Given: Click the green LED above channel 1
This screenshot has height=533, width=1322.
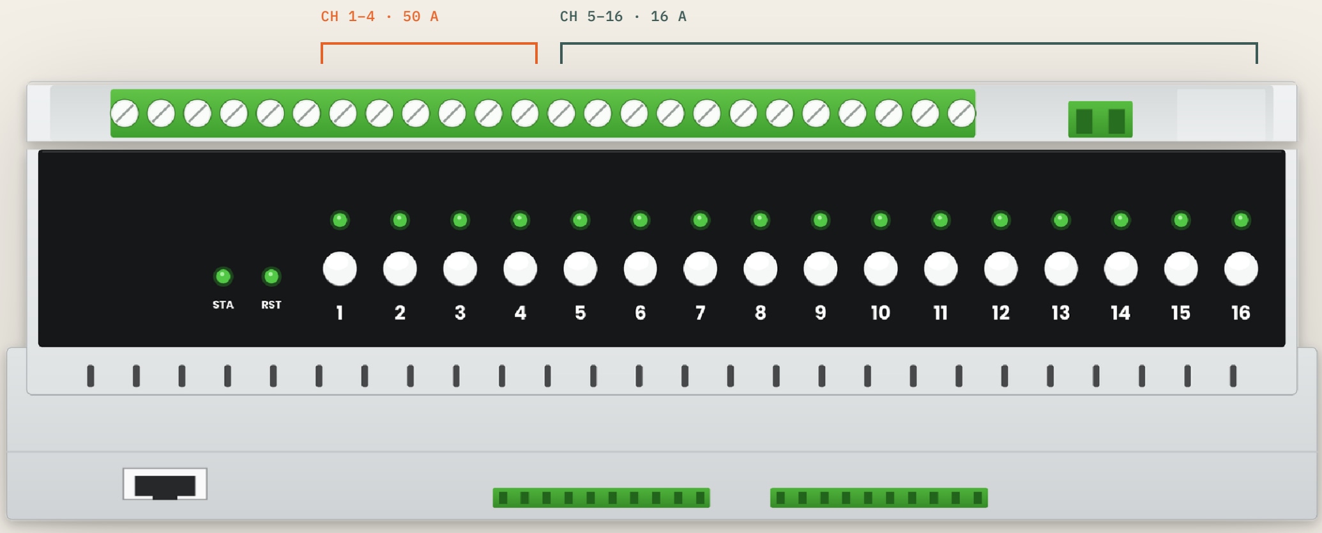Looking at the screenshot, I should [340, 220].
